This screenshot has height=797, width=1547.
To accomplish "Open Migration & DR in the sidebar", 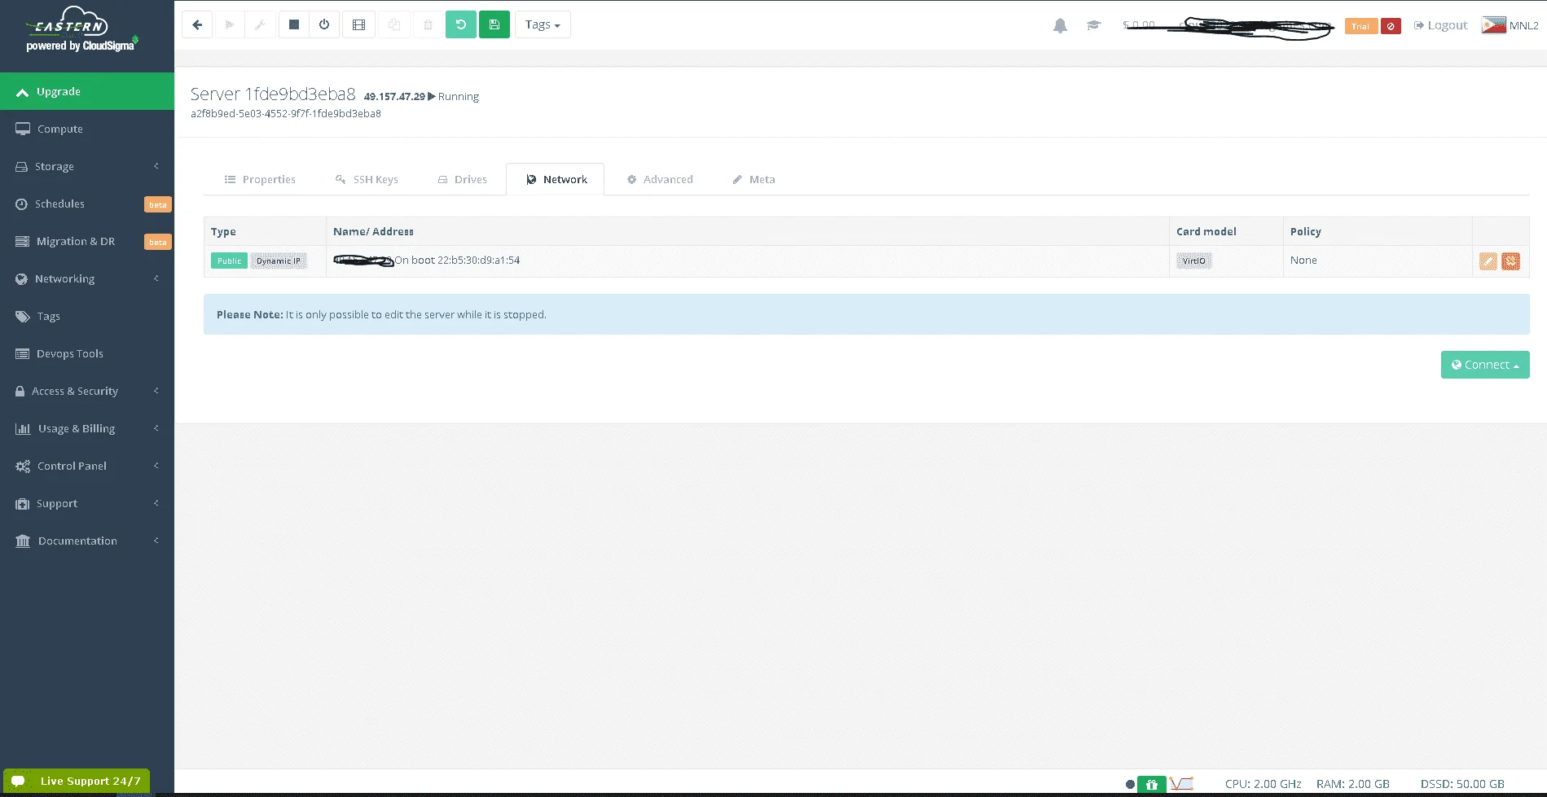I will pyautogui.click(x=87, y=241).
